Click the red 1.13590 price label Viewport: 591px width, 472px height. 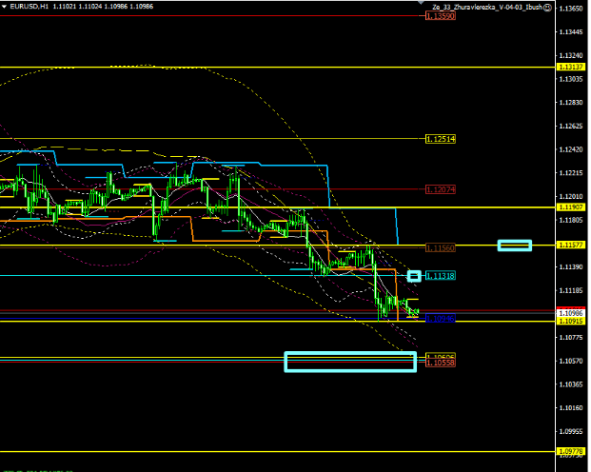pyautogui.click(x=441, y=16)
